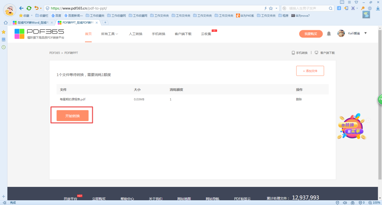Click the 开始转换 button

72,116
